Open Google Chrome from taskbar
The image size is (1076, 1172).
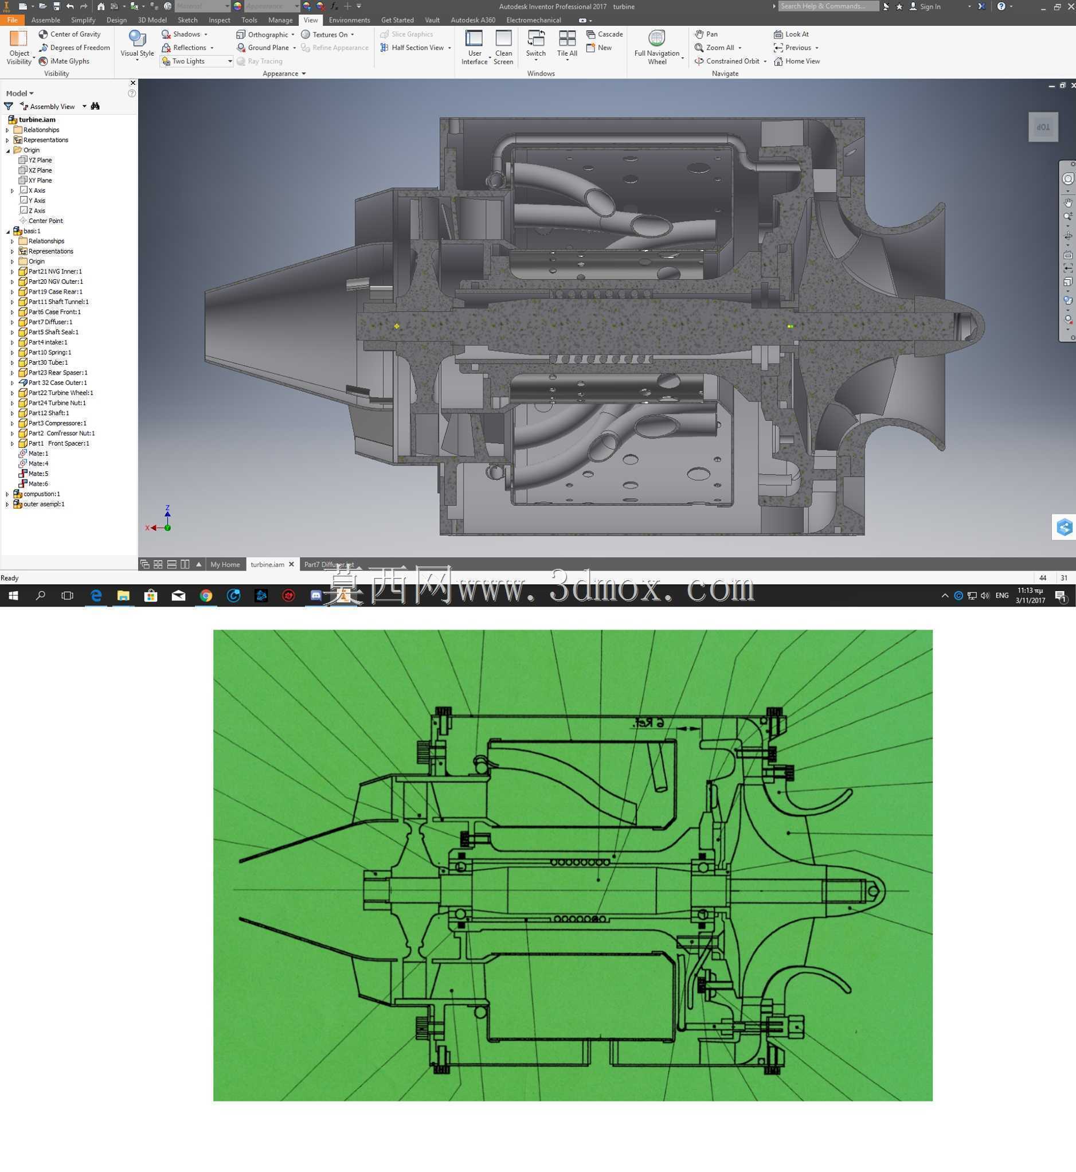(206, 595)
